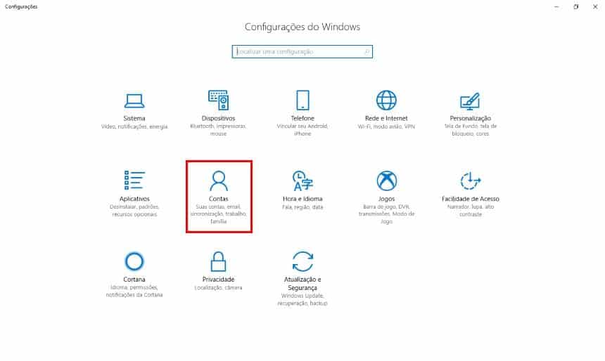Open Rede e Internet globe icon

386,100
